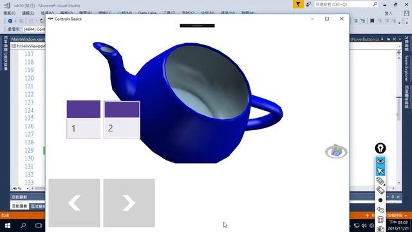Click line number 129 in the code editor

(29, 150)
